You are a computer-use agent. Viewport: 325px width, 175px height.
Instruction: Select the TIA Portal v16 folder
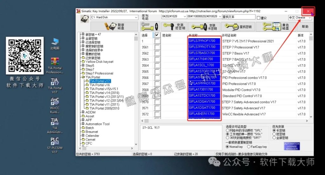click(99, 85)
